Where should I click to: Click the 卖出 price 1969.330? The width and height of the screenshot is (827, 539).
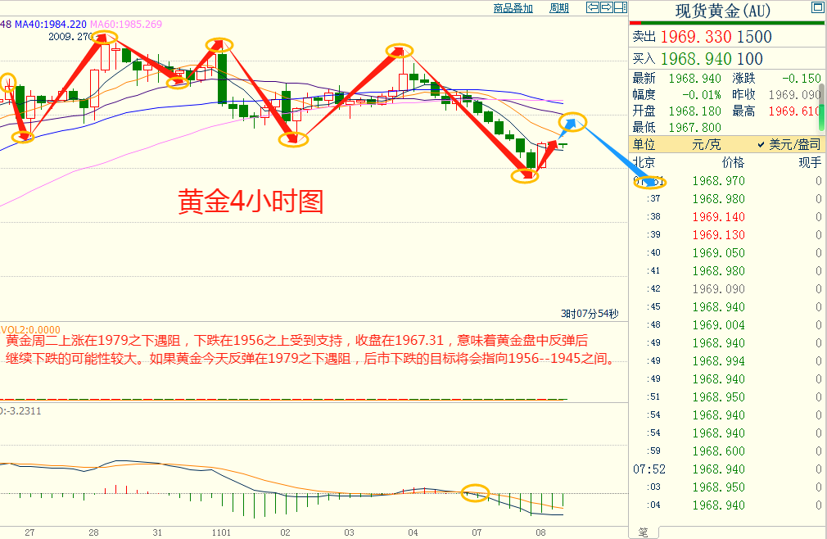696,37
